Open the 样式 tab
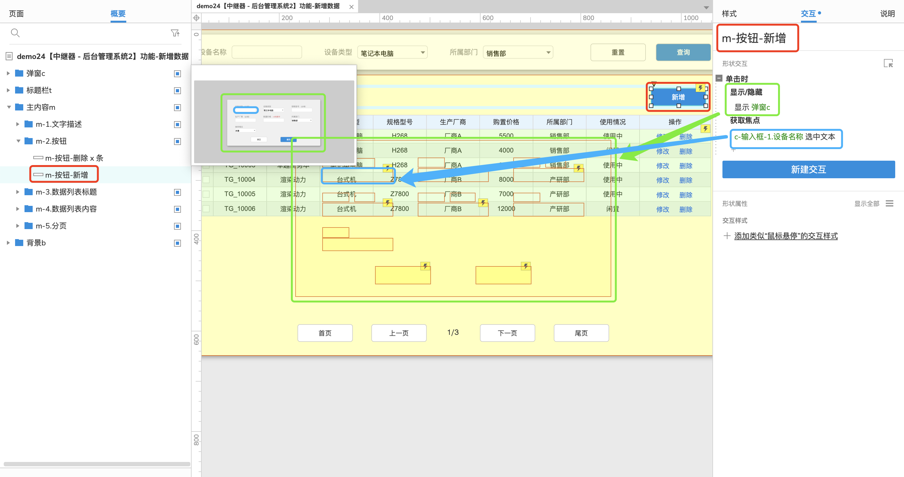 pyautogui.click(x=729, y=14)
